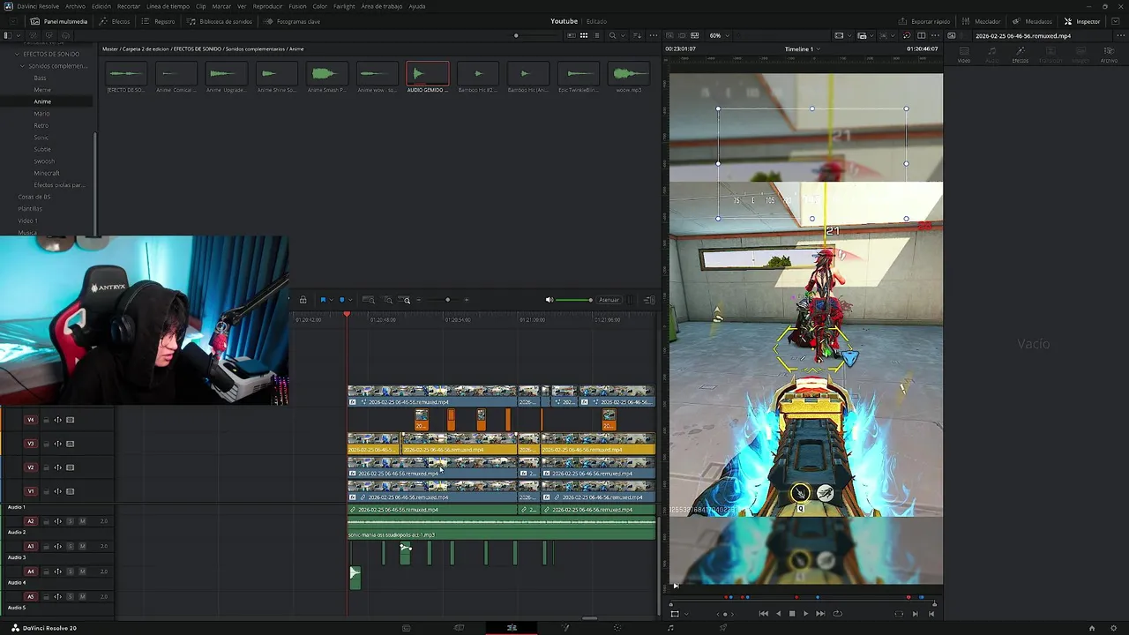Open the media pool search
This screenshot has width=1129, height=635.
[612, 35]
